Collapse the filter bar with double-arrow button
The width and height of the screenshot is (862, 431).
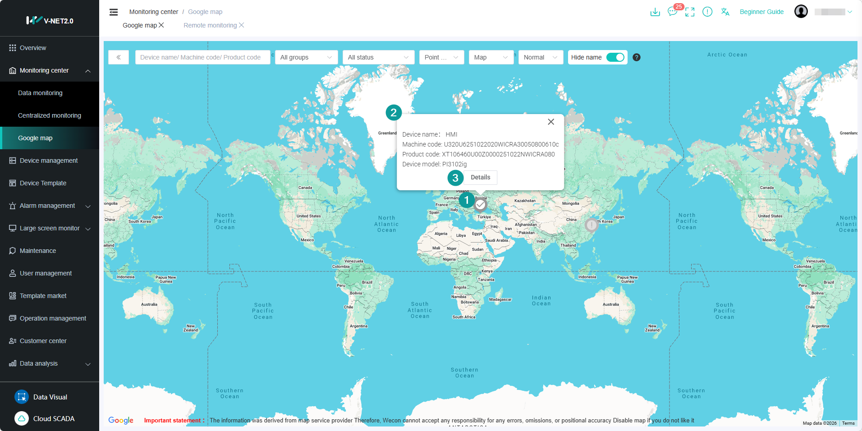(x=119, y=57)
